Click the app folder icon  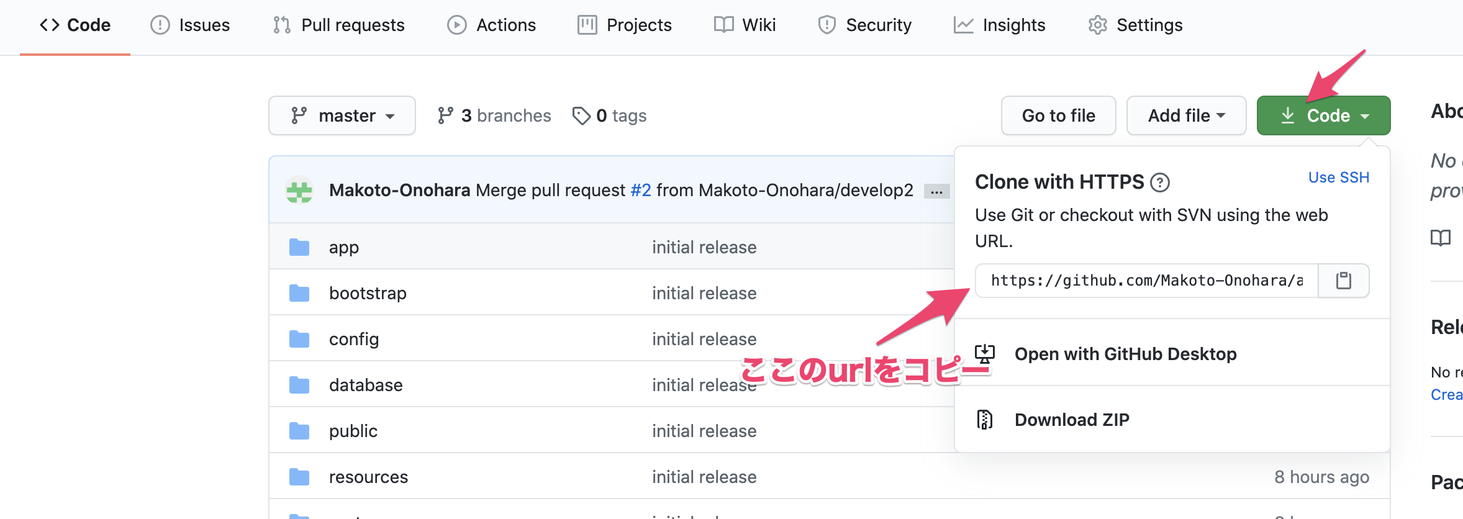pyautogui.click(x=299, y=248)
